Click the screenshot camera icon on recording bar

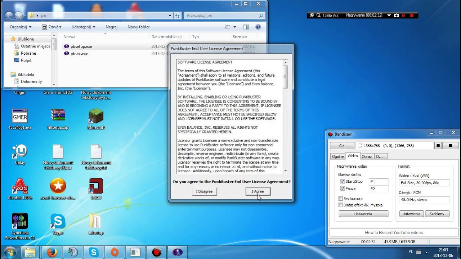(x=397, y=15)
